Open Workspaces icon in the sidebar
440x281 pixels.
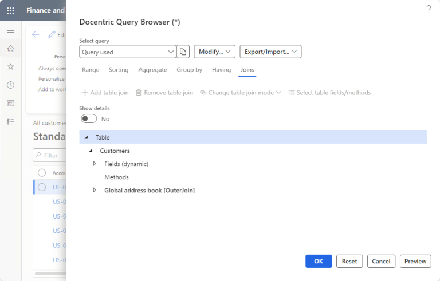coord(10,104)
